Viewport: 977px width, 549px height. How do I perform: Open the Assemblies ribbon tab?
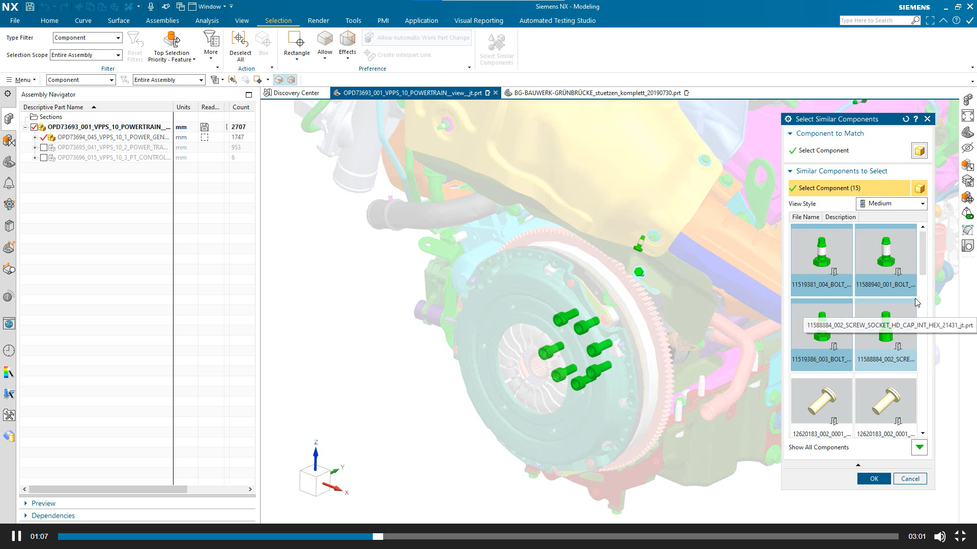pos(162,20)
